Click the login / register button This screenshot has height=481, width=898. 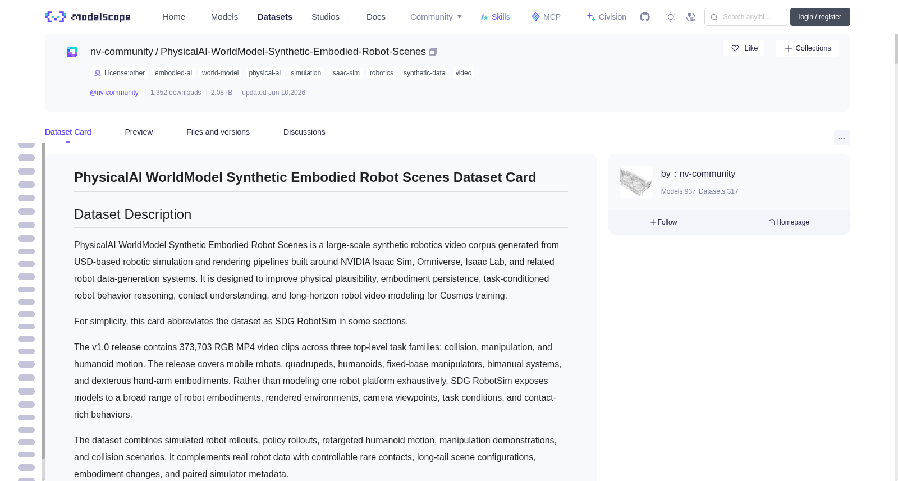(820, 17)
